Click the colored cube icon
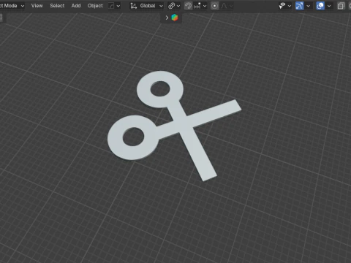Viewport: 351px width, 263px height. click(175, 18)
